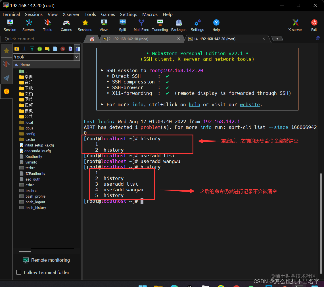Enable Follow terminal folder checkbox

click(x=19, y=272)
